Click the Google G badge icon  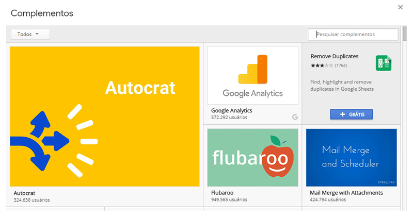pos(295,117)
